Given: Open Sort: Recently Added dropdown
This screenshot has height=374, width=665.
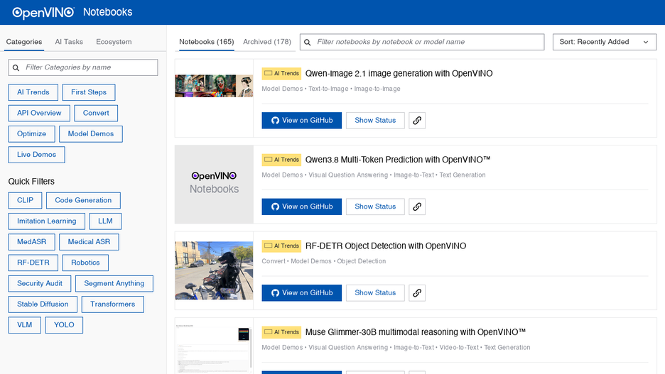Looking at the screenshot, I should (605, 42).
